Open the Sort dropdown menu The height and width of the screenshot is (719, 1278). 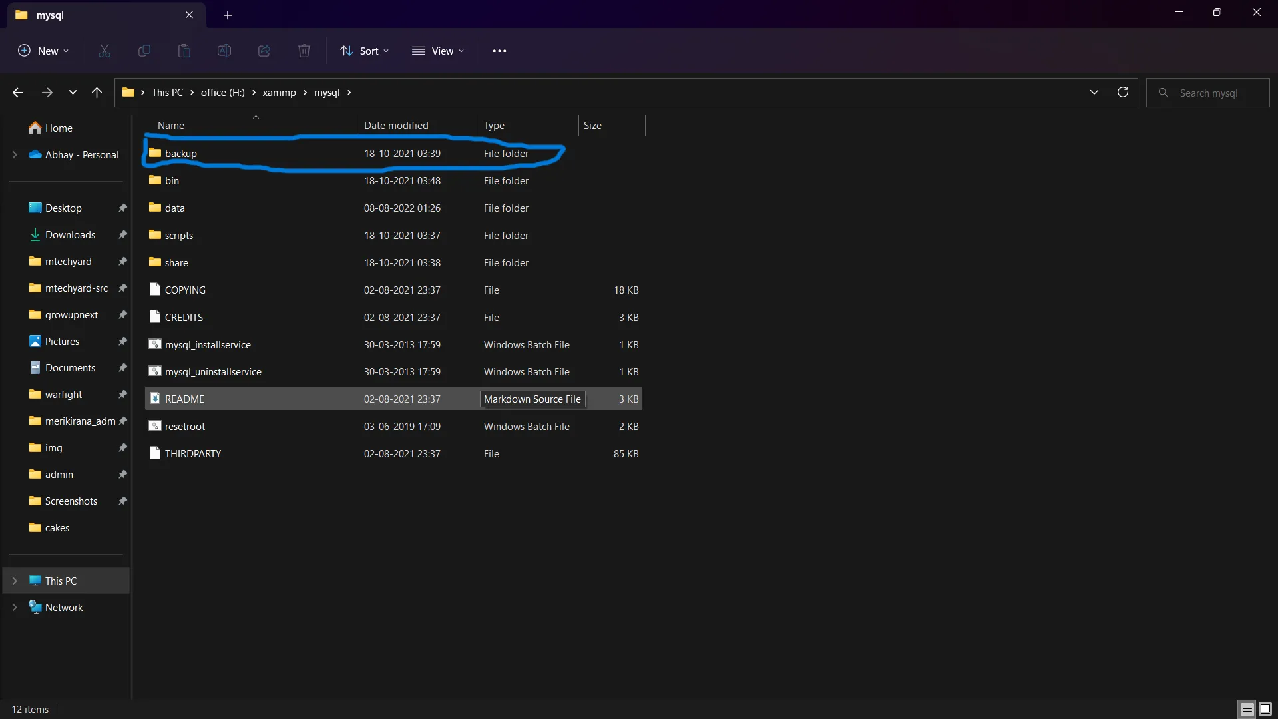(364, 51)
